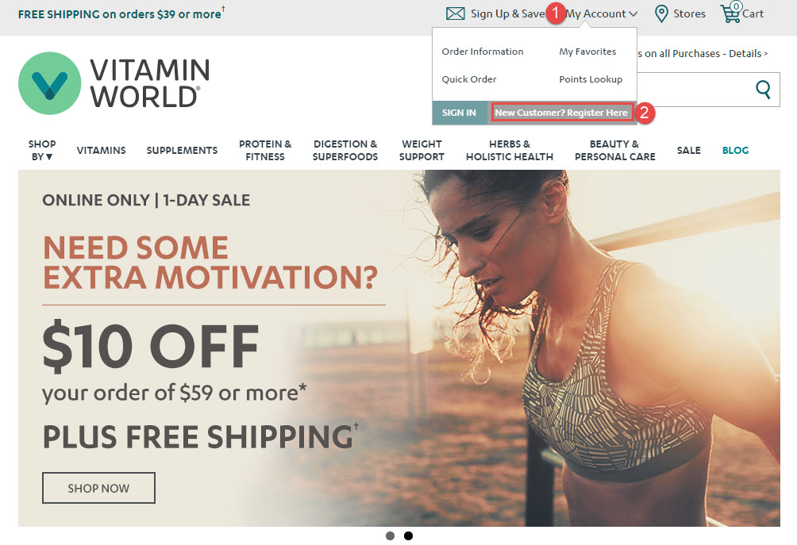
Task: Click the SIGN IN button
Action: (459, 113)
